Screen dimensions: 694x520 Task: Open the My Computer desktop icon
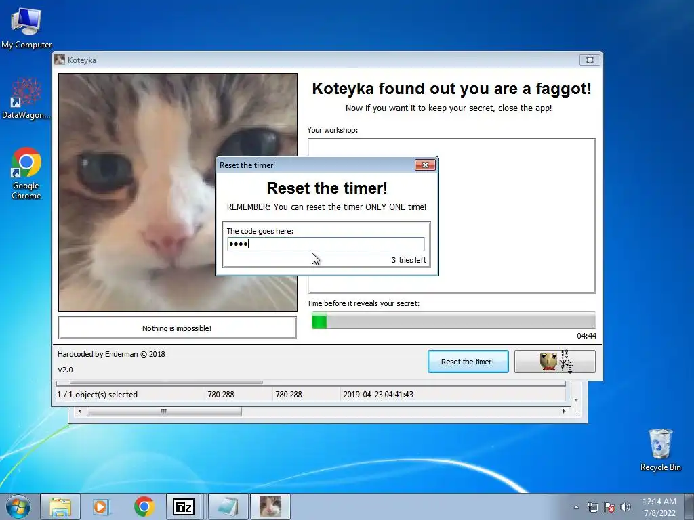coord(26,27)
